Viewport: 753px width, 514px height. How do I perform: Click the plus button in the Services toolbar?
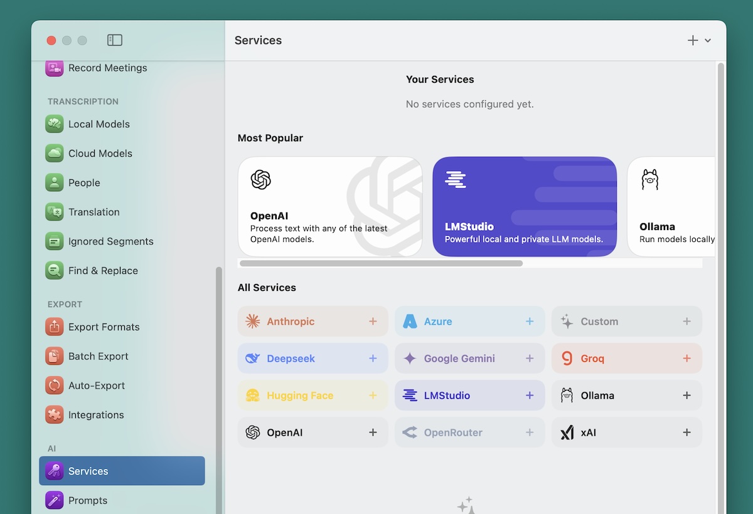point(693,40)
